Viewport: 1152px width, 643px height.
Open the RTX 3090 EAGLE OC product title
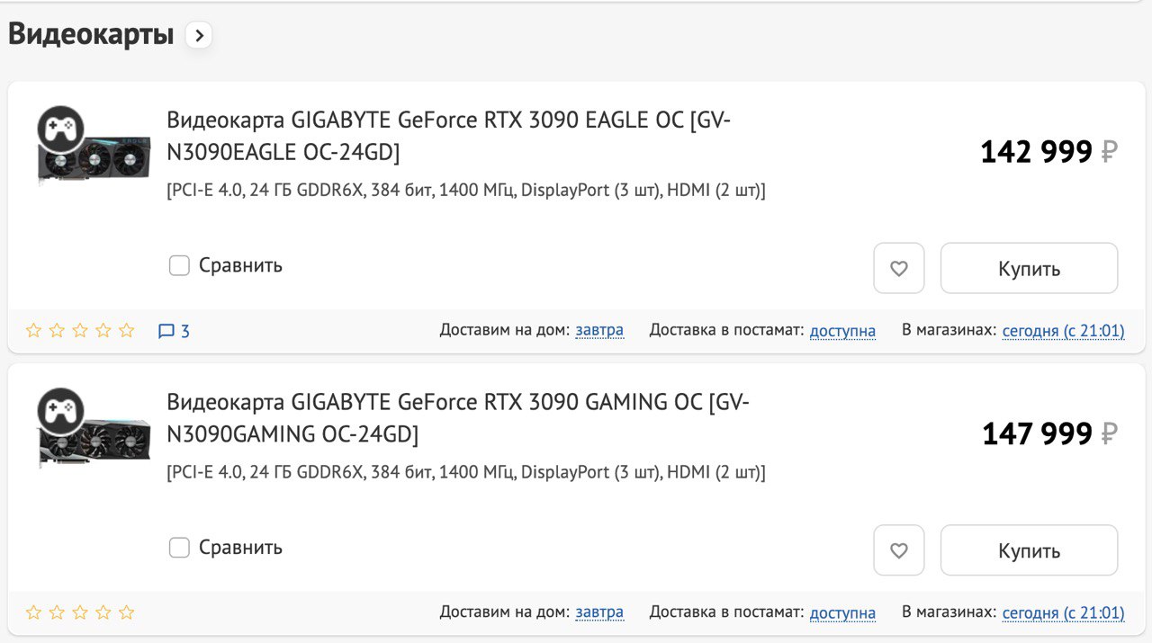pyautogui.click(x=448, y=136)
